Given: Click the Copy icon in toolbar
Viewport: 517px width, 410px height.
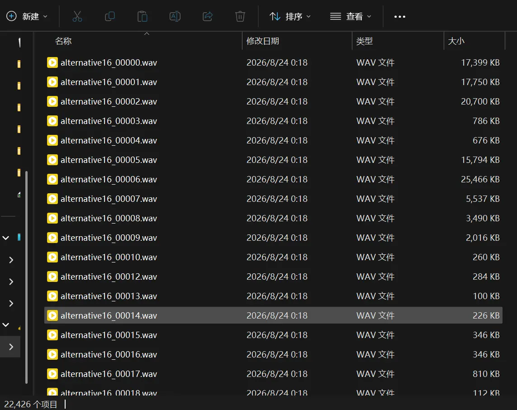Looking at the screenshot, I should pos(109,16).
